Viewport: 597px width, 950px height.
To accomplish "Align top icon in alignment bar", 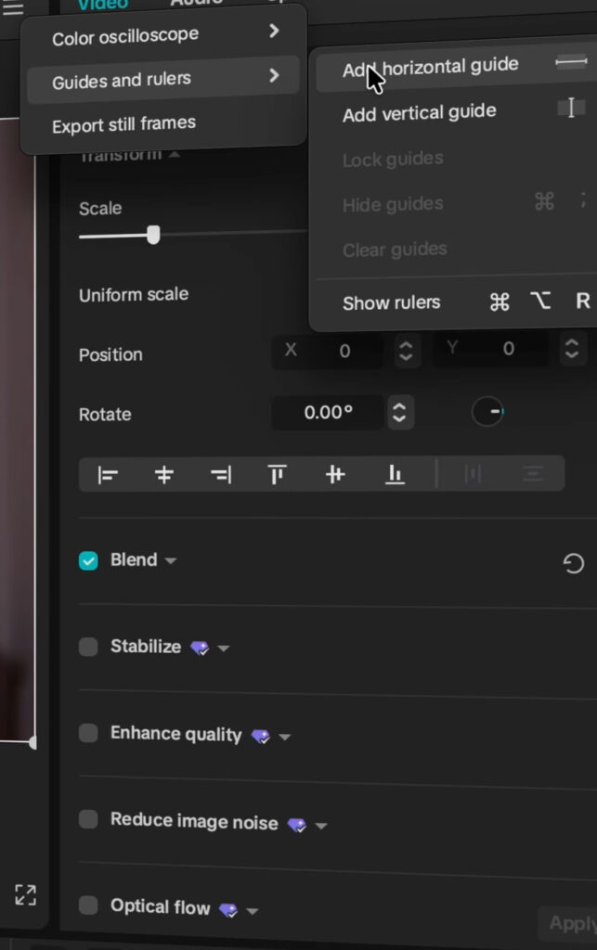I will [277, 474].
